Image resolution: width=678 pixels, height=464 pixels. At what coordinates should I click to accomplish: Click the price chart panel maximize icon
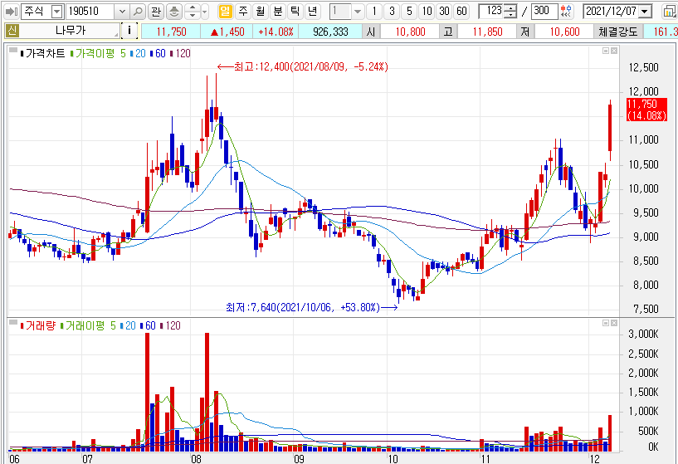tap(606, 51)
